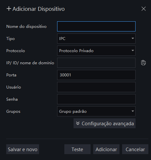Click the Salvar e novo button

coord(23,149)
